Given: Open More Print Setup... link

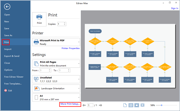Looking at the screenshot, I should [x=70, y=104].
